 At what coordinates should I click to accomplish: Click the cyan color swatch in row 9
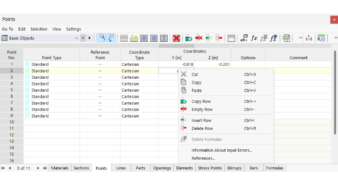(x=28, y=116)
